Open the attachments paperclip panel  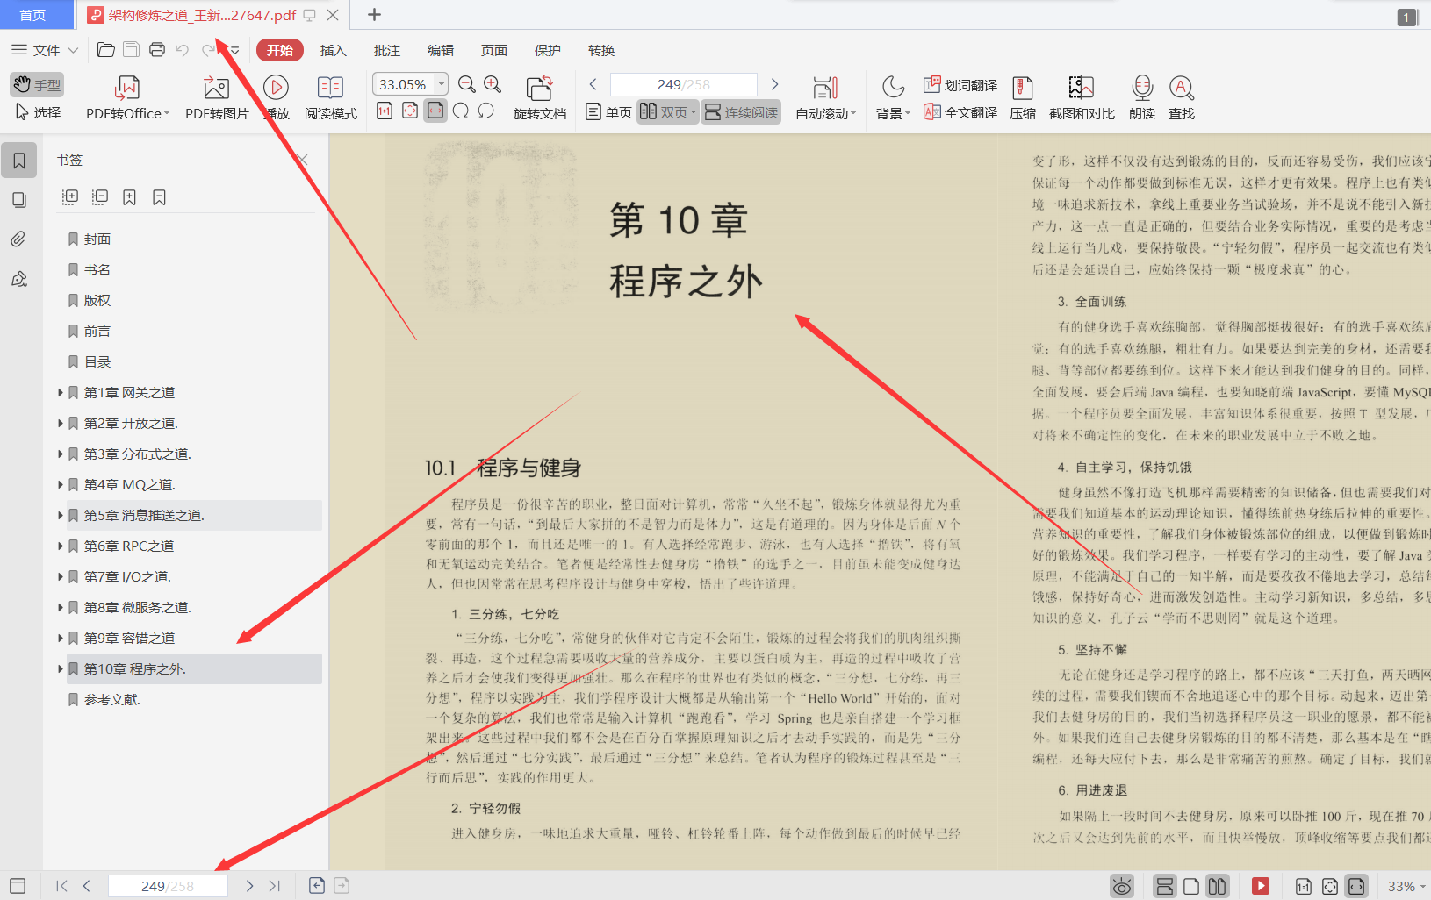coord(18,239)
